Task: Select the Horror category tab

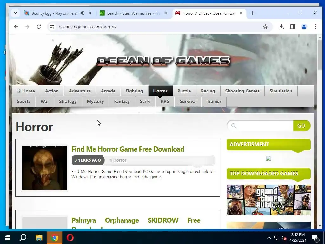Action: (160, 91)
